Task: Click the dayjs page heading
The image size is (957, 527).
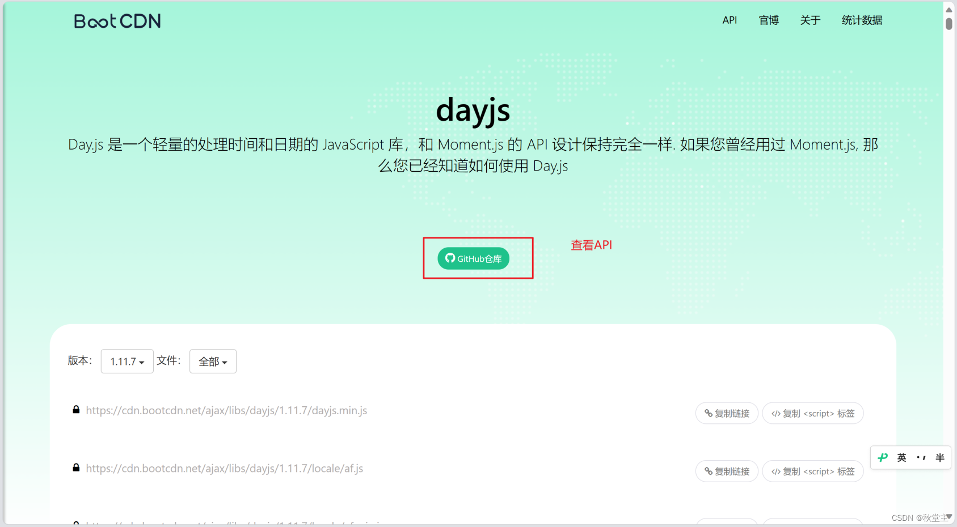Action: click(x=473, y=110)
